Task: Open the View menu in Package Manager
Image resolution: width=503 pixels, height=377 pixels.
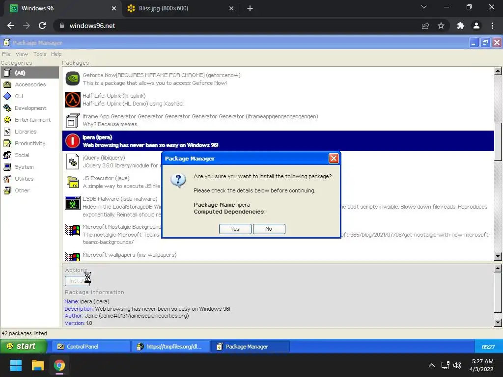Action: point(22,54)
